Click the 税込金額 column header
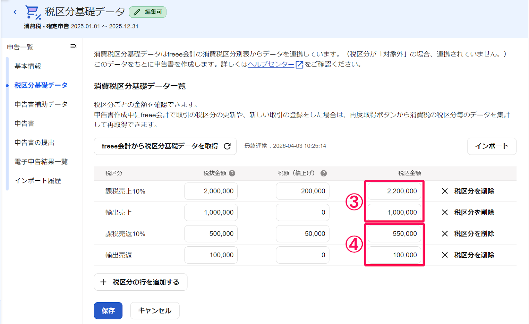Image resolution: width=529 pixels, height=324 pixels. 409,173
